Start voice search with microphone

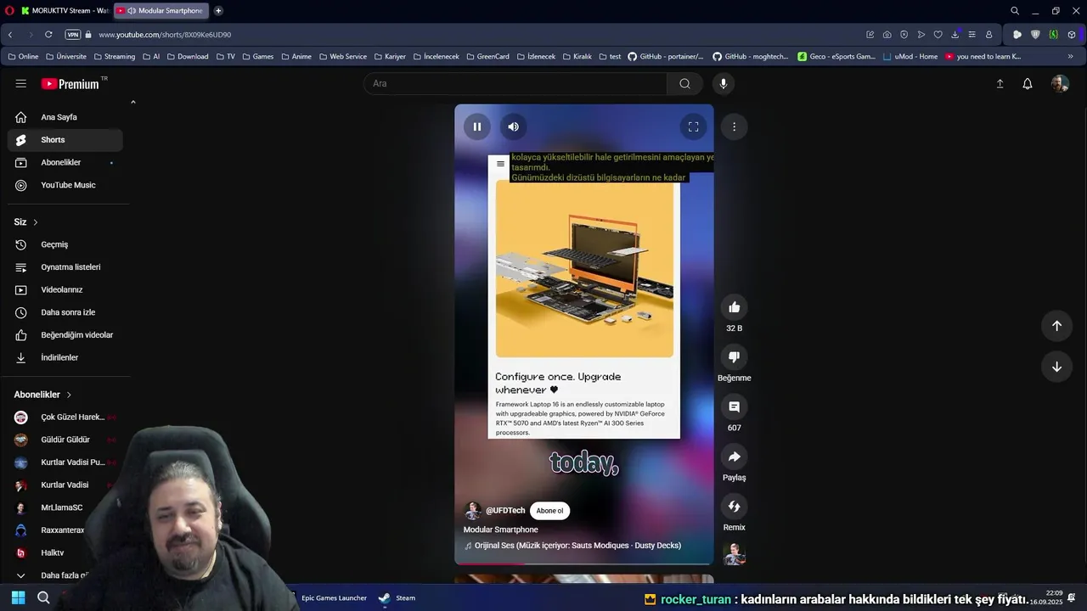pyautogui.click(x=723, y=83)
